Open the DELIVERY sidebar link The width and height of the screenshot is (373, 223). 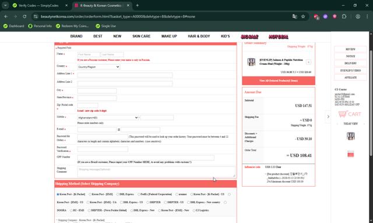pos(350,64)
